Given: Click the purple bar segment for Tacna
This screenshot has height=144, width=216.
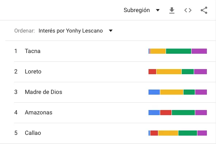Looking at the screenshot, I should point(199,51).
